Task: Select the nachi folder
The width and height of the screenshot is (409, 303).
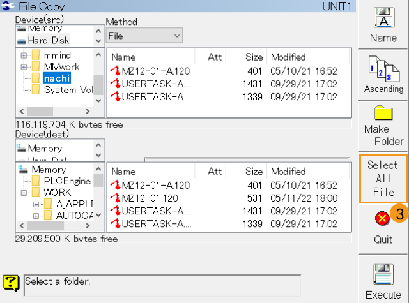Action: pyautogui.click(x=57, y=78)
